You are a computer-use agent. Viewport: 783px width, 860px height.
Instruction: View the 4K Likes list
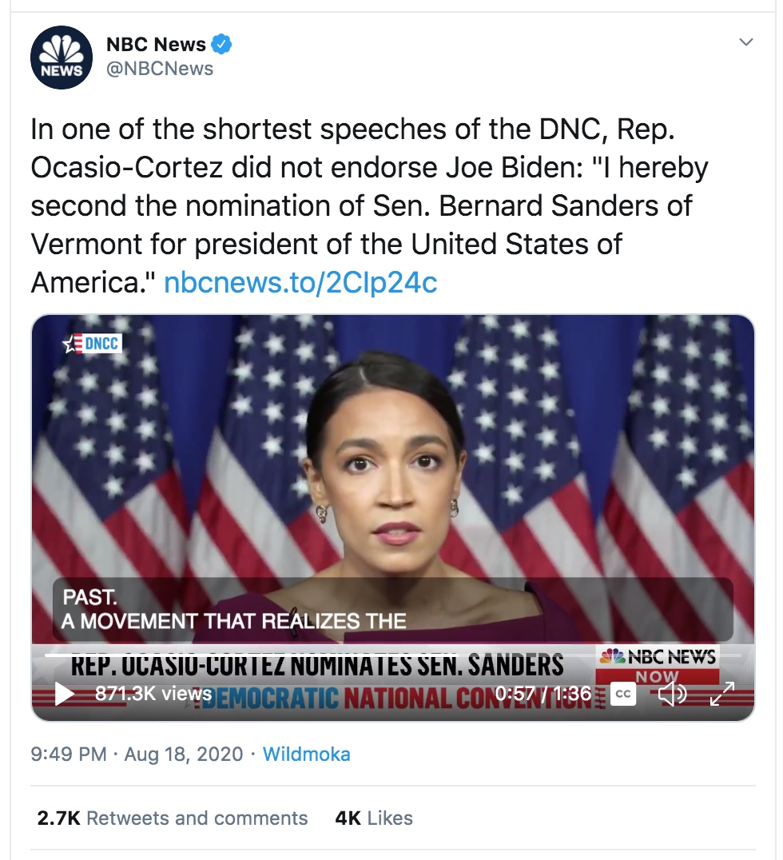(374, 818)
